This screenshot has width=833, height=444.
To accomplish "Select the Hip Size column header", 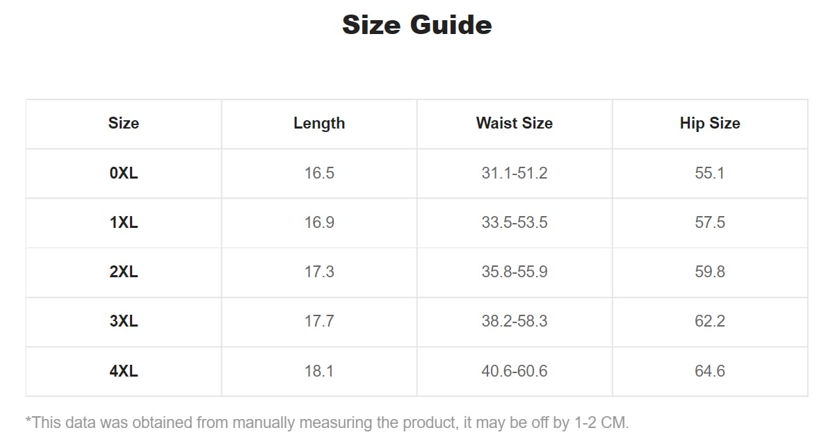I will pyautogui.click(x=710, y=124).
